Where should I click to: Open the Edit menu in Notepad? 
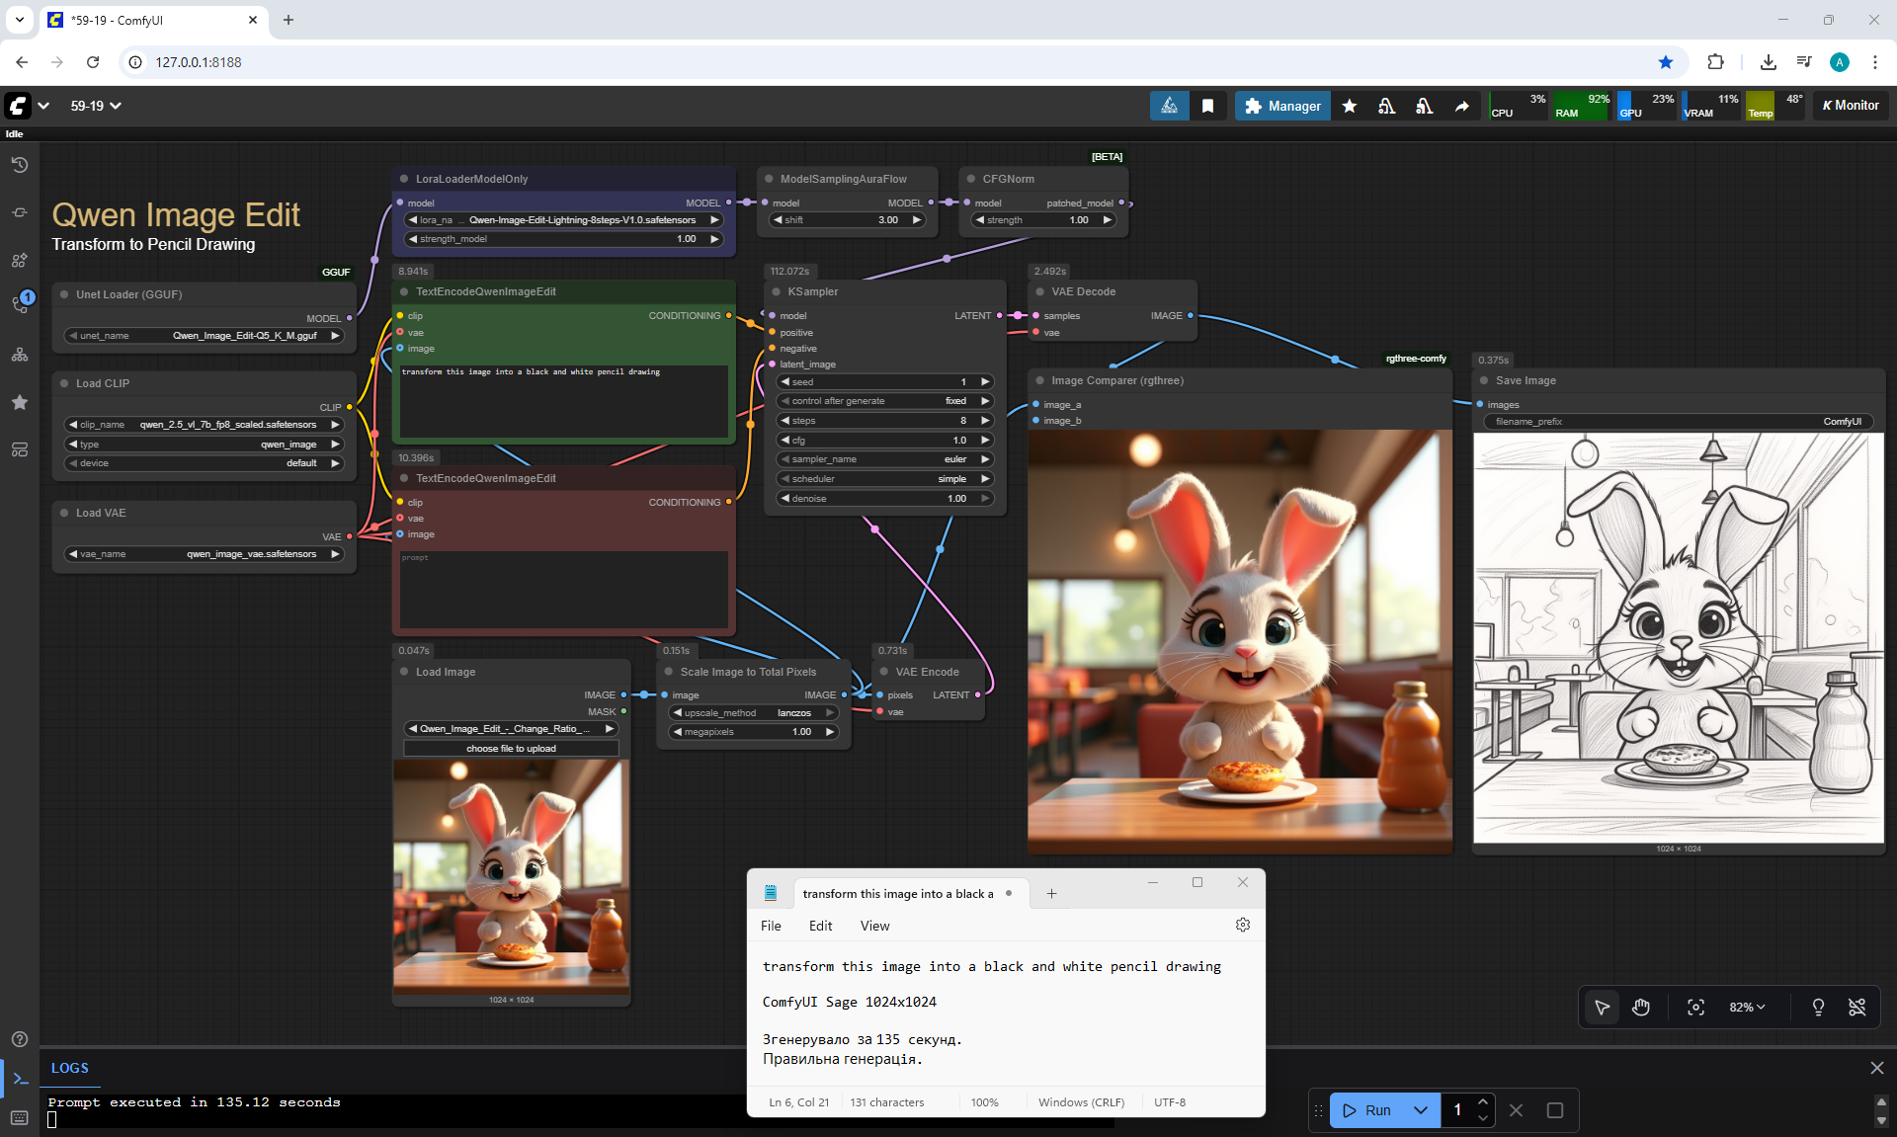click(x=820, y=926)
